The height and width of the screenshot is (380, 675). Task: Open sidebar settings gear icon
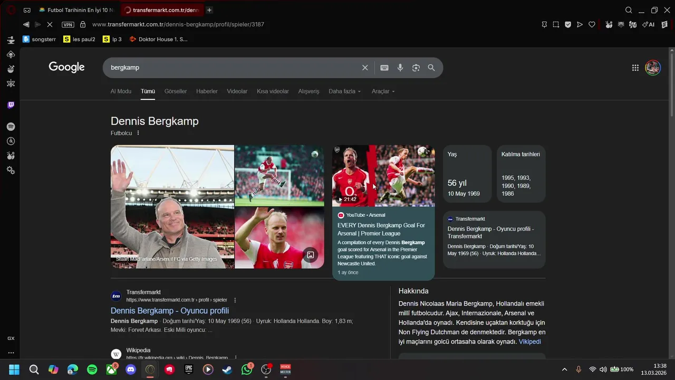coord(11,170)
